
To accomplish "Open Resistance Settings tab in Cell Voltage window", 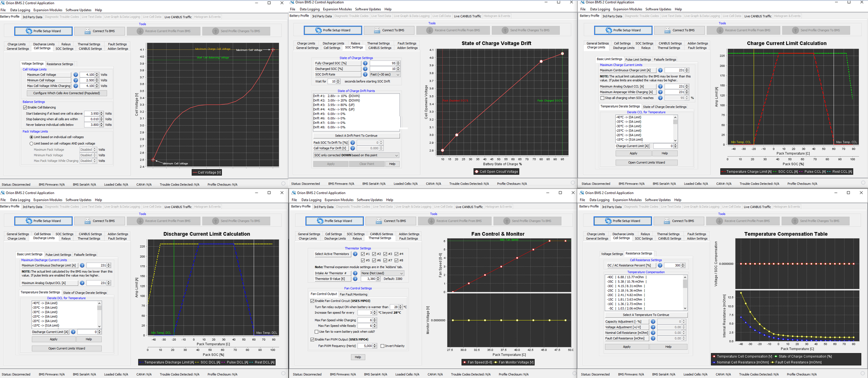I will point(60,64).
